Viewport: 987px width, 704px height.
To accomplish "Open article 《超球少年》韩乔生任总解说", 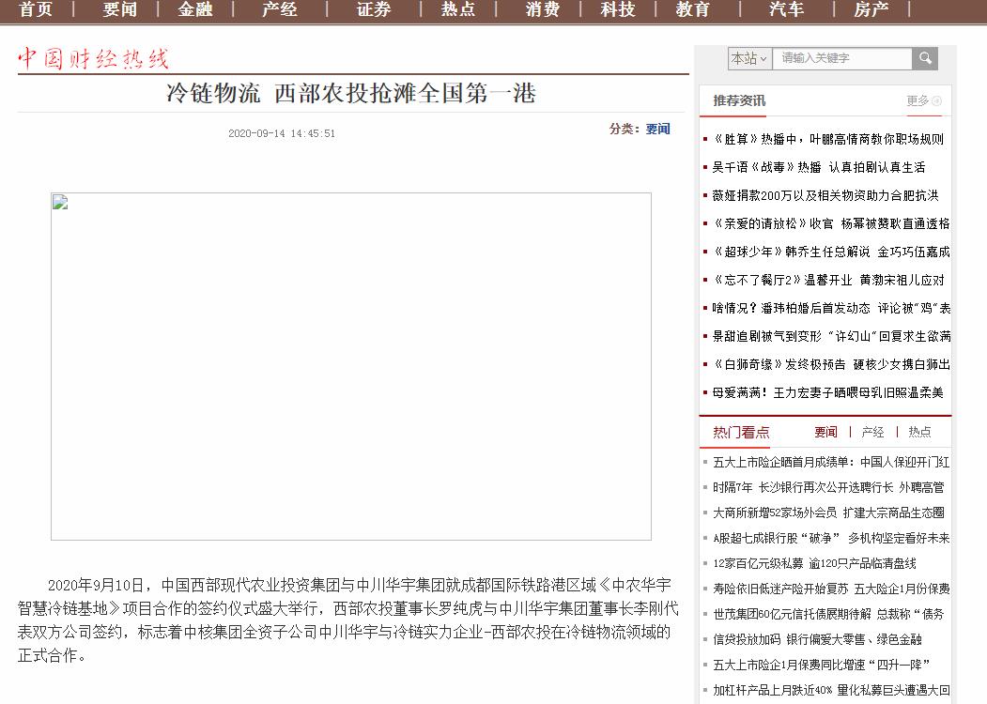I will (831, 252).
